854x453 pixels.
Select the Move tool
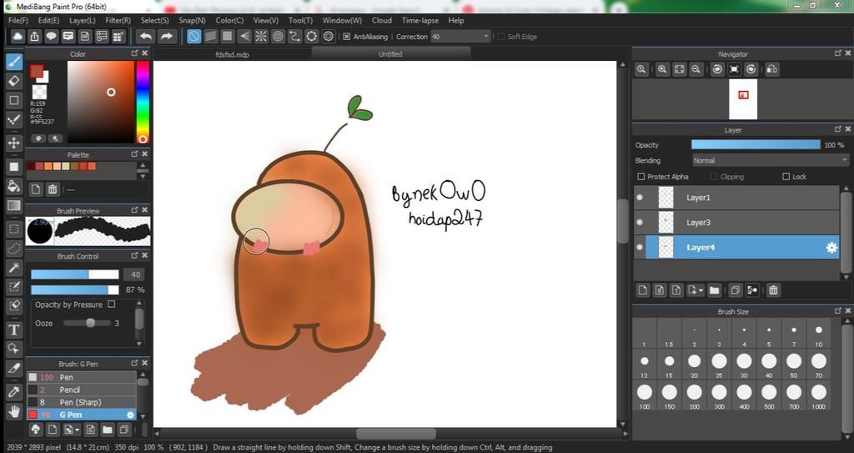click(x=14, y=143)
